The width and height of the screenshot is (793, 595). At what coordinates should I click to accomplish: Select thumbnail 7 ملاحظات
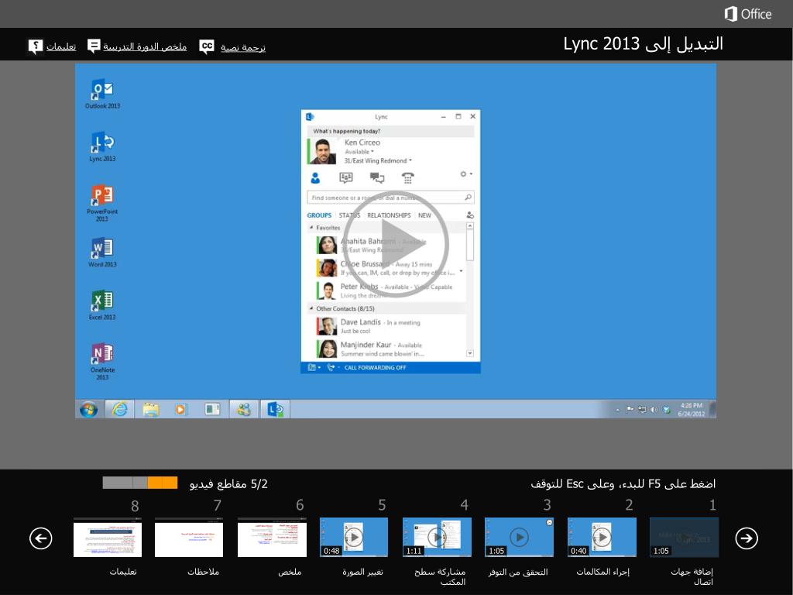(189, 538)
